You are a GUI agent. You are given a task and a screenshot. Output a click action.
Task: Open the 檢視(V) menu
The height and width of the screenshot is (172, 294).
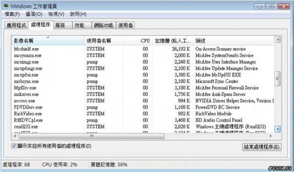point(56,14)
